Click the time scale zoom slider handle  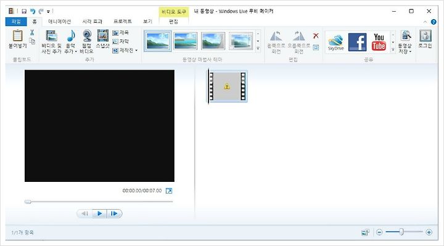[x=401, y=232]
